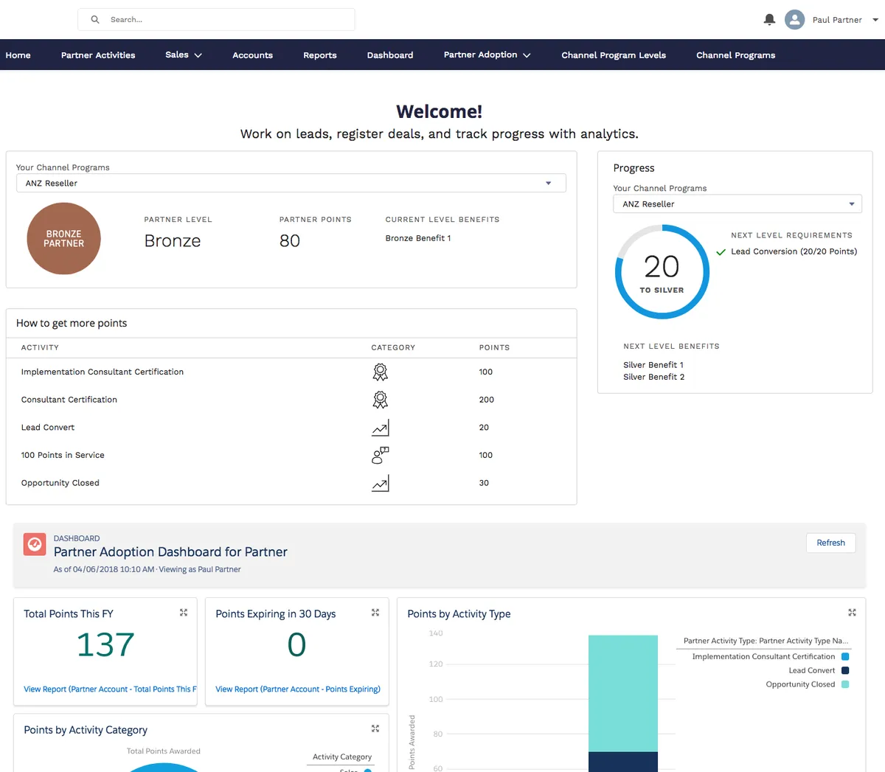Open Partner Activities tab
Viewport: 885px width, 772px height.
pos(98,55)
